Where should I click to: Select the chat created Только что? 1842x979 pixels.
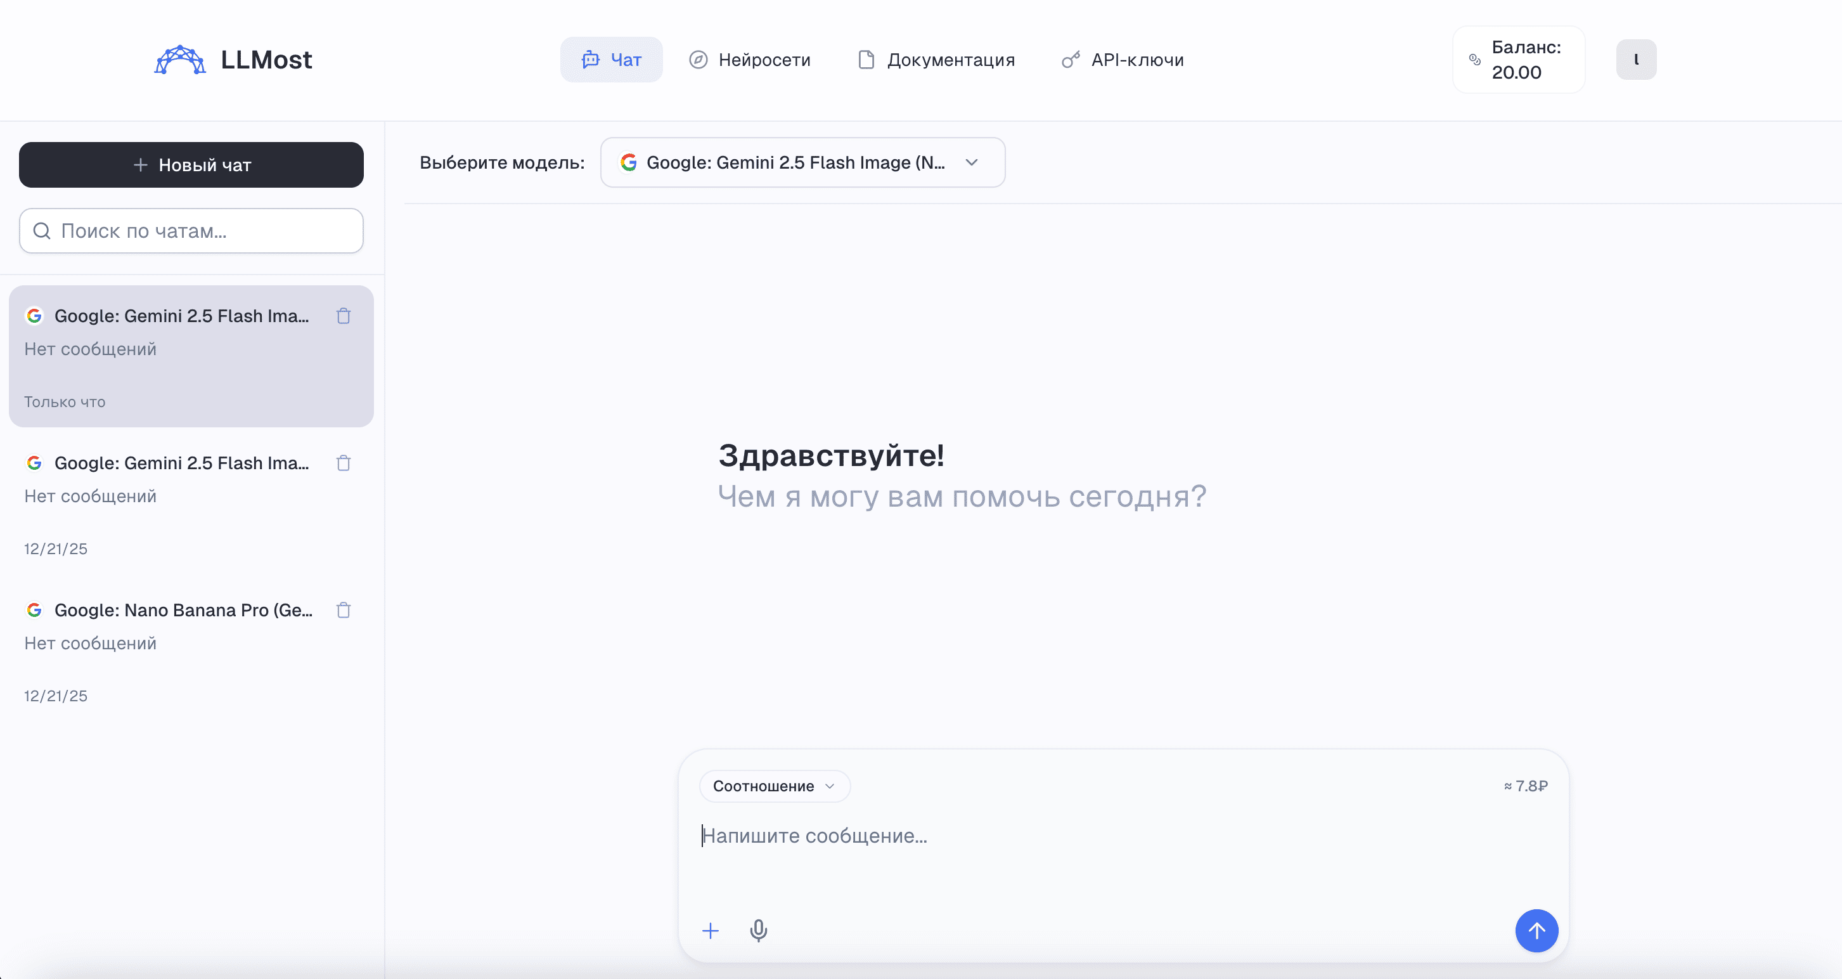point(191,356)
